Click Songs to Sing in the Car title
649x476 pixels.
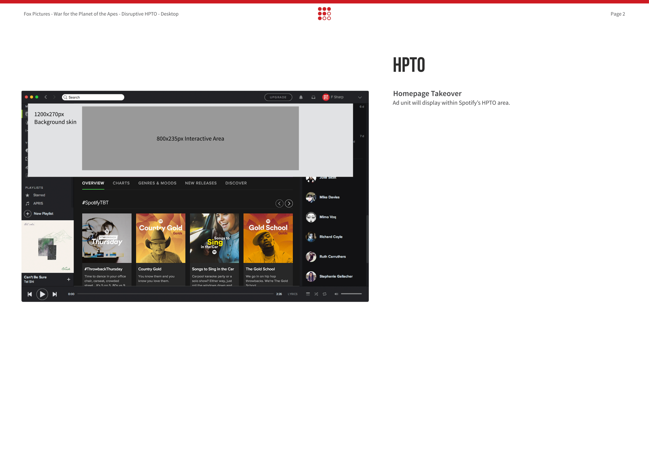(x=213, y=269)
